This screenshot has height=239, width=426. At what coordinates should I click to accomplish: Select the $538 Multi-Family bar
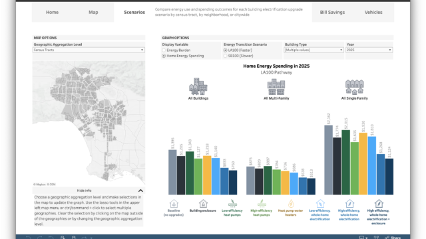point(303,186)
